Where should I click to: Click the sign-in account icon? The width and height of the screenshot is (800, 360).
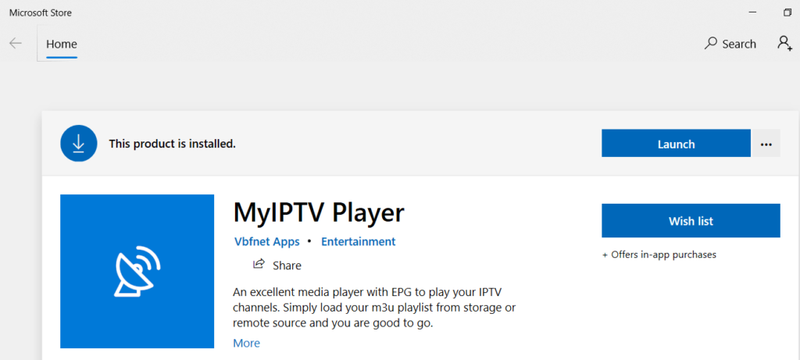784,43
